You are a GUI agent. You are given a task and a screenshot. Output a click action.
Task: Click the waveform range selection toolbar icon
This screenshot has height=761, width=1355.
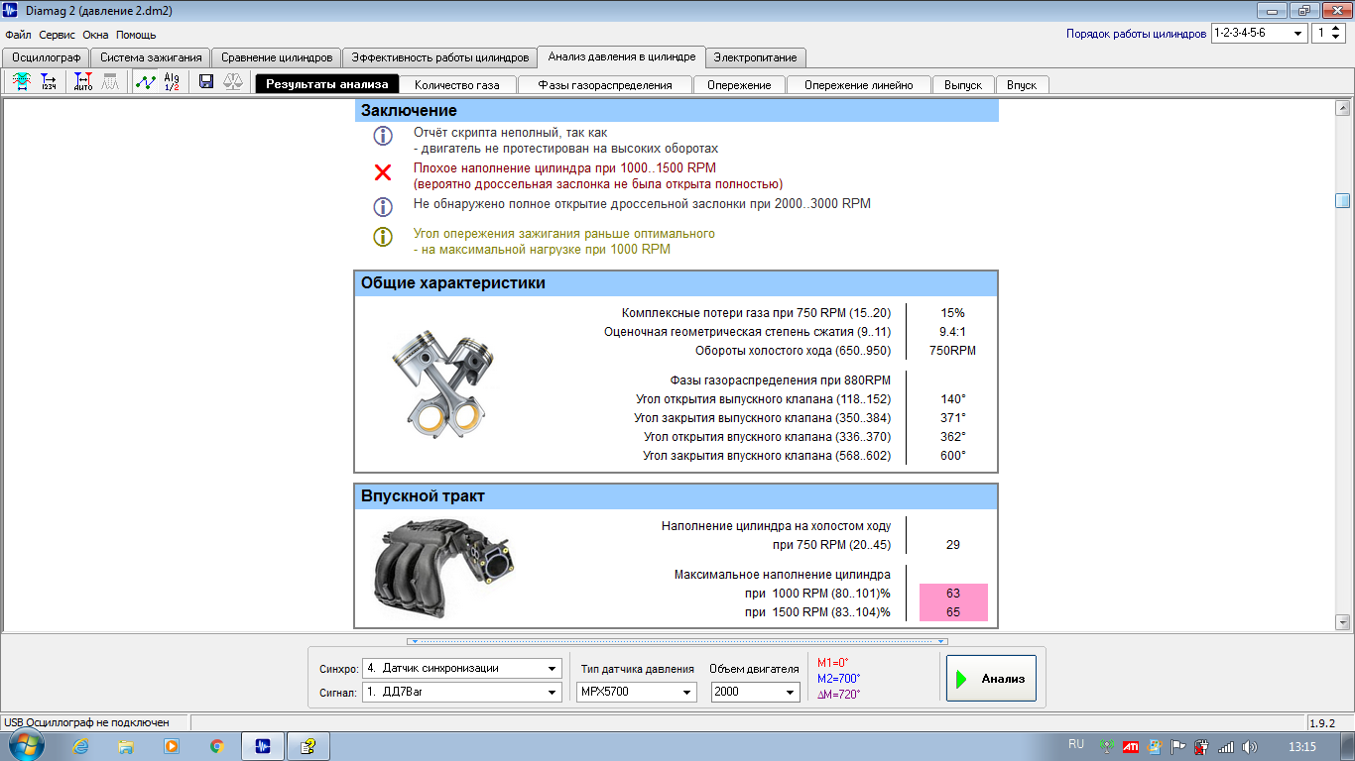point(22,83)
